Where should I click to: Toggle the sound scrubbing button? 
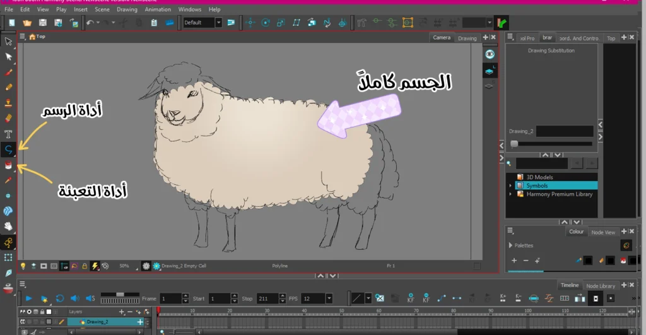point(90,298)
